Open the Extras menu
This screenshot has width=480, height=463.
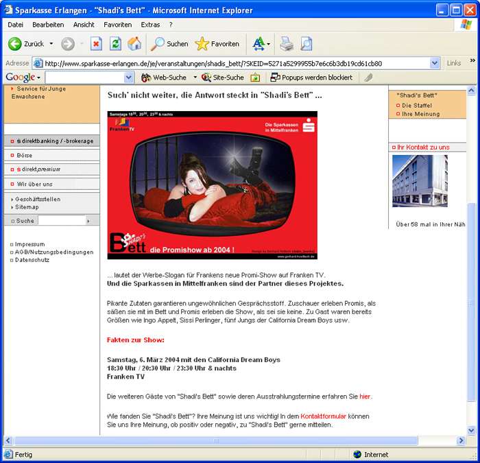pos(150,25)
